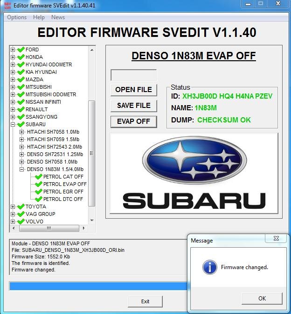
Task: Select PETROL EGR OFF tree item
Action: pos(63,192)
